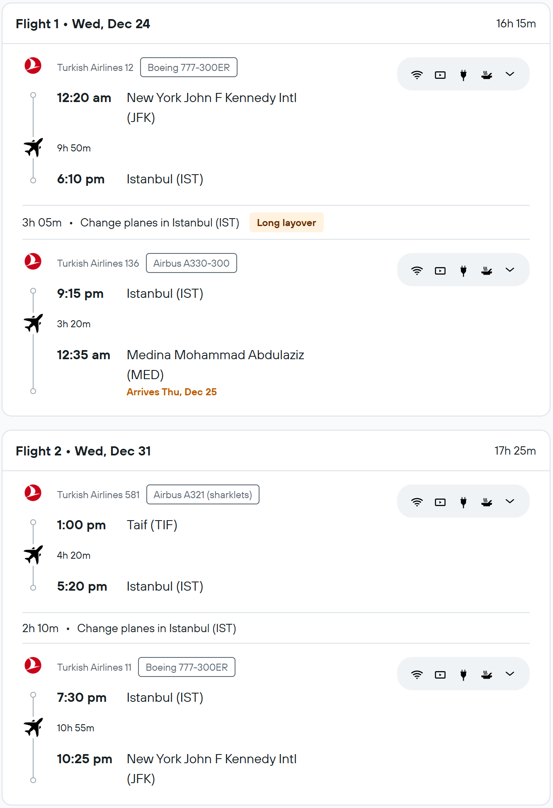Click the Boeing 777-300ER badge on flight 12

[x=189, y=67]
